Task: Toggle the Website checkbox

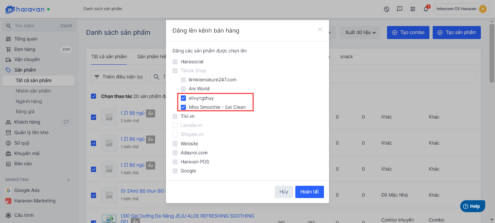Action: coord(175,144)
